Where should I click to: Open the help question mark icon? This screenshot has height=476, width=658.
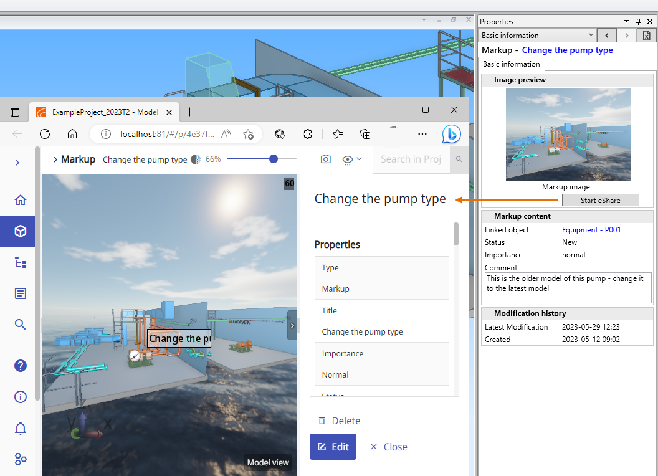click(21, 366)
